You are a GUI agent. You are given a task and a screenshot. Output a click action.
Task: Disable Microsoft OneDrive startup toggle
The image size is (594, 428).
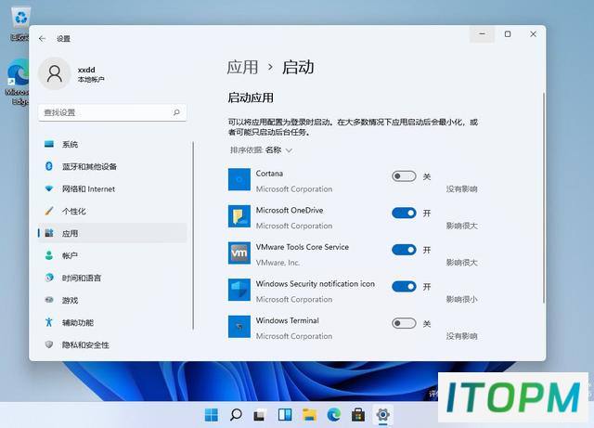[404, 213]
